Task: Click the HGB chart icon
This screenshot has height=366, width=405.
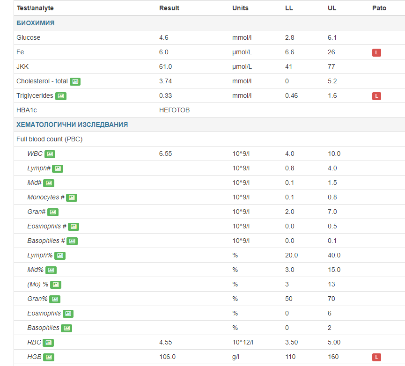Action: (49, 357)
